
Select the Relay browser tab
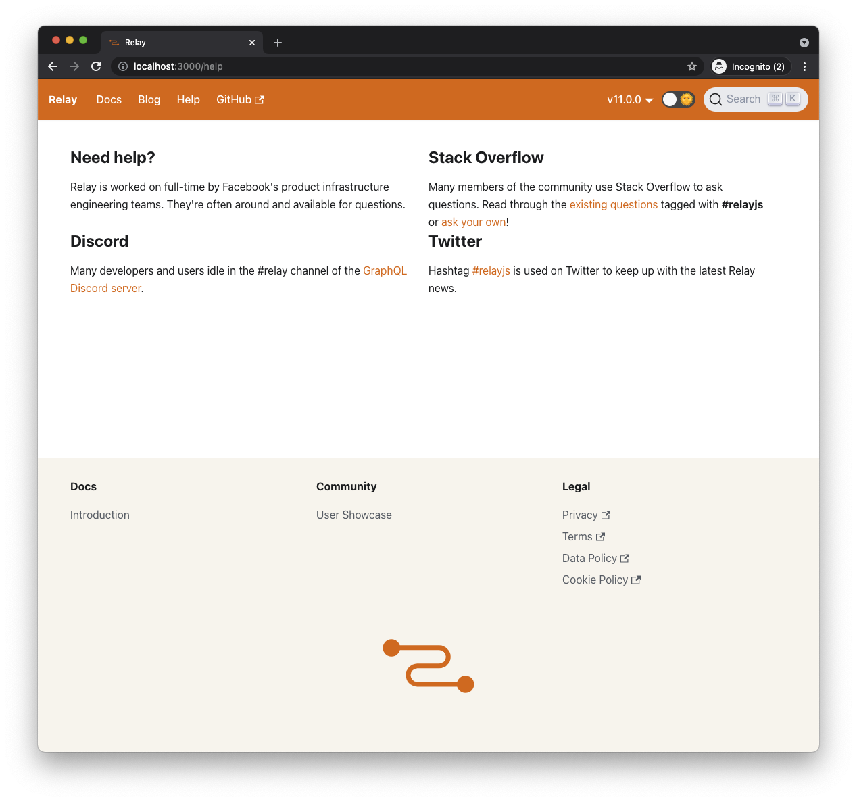coord(182,43)
